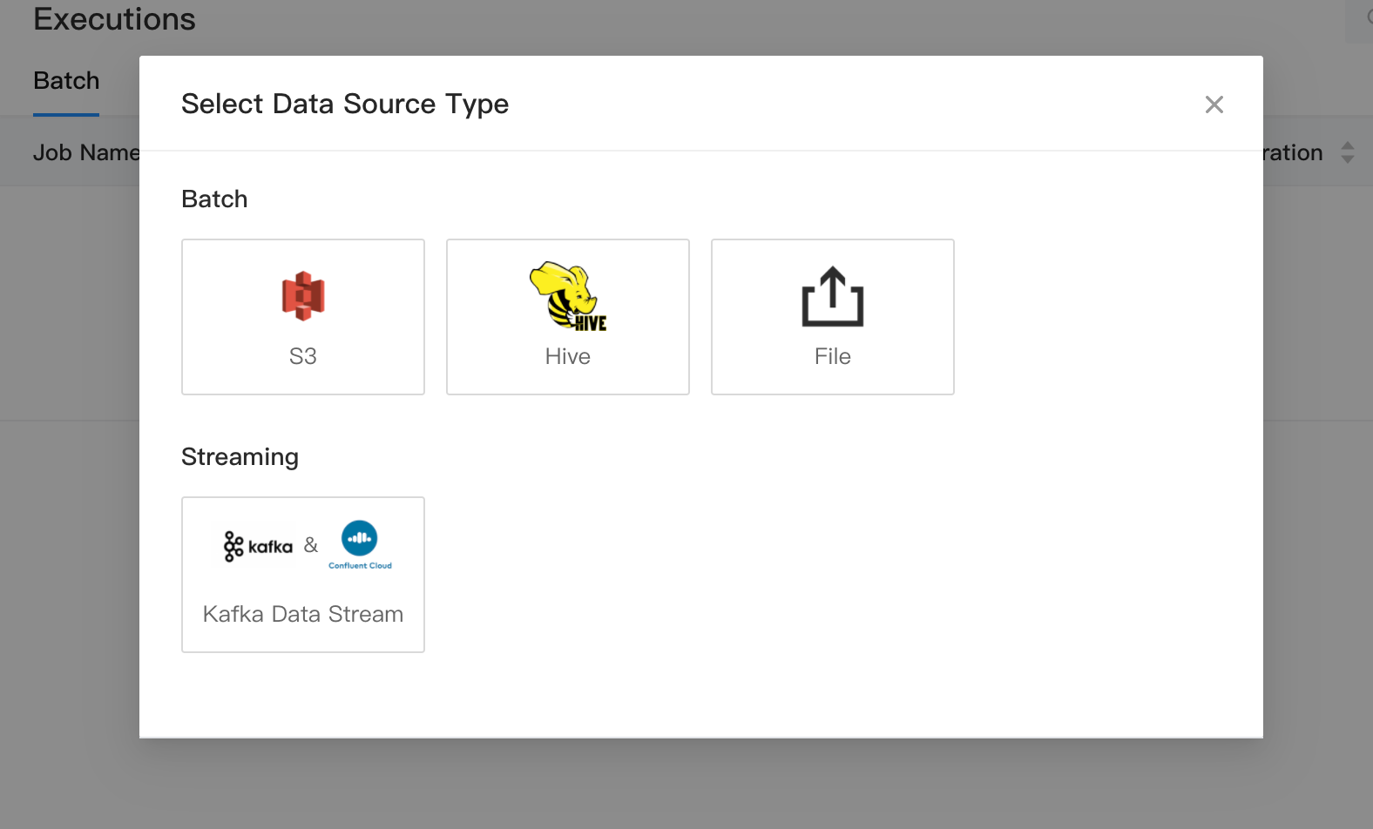Click the yellow Hive bee logo

pyautogui.click(x=568, y=296)
